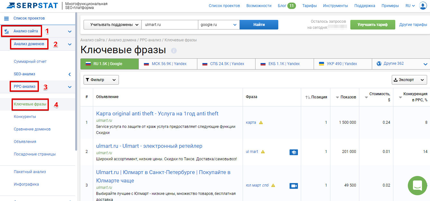Click the Serpstat logo
The image size is (430, 201).
(x=32, y=5)
